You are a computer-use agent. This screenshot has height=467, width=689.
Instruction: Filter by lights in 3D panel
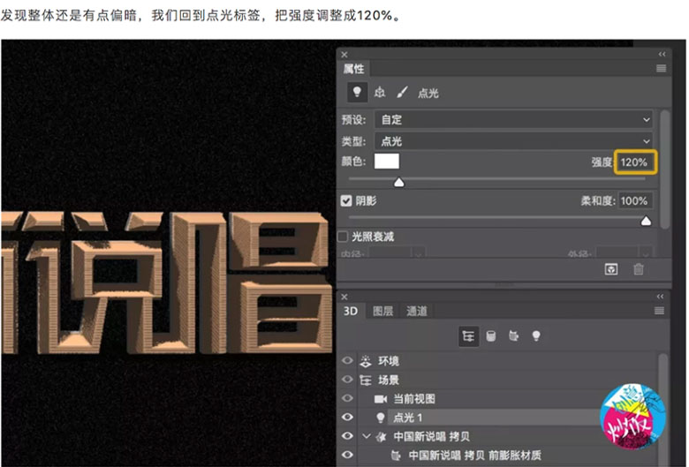click(x=535, y=336)
